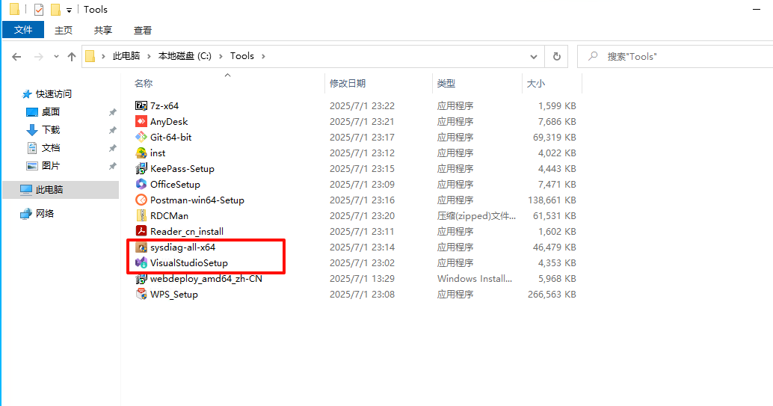773x406 pixels.
Task: Go up one folder level arrow
Action: pos(72,57)
